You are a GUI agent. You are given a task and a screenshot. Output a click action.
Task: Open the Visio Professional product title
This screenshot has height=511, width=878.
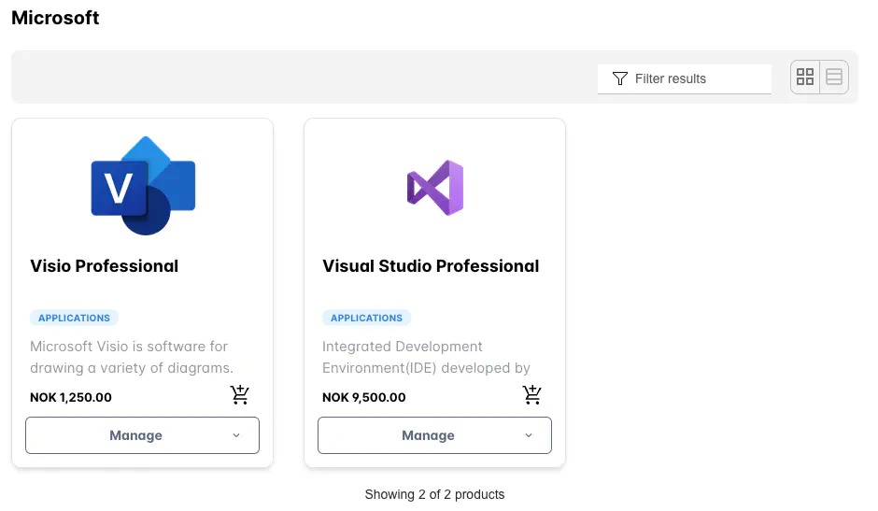tap(105, 265)
